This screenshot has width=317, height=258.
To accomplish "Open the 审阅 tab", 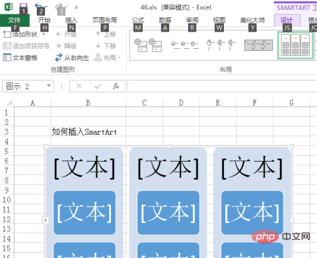I will coord(192,20).
